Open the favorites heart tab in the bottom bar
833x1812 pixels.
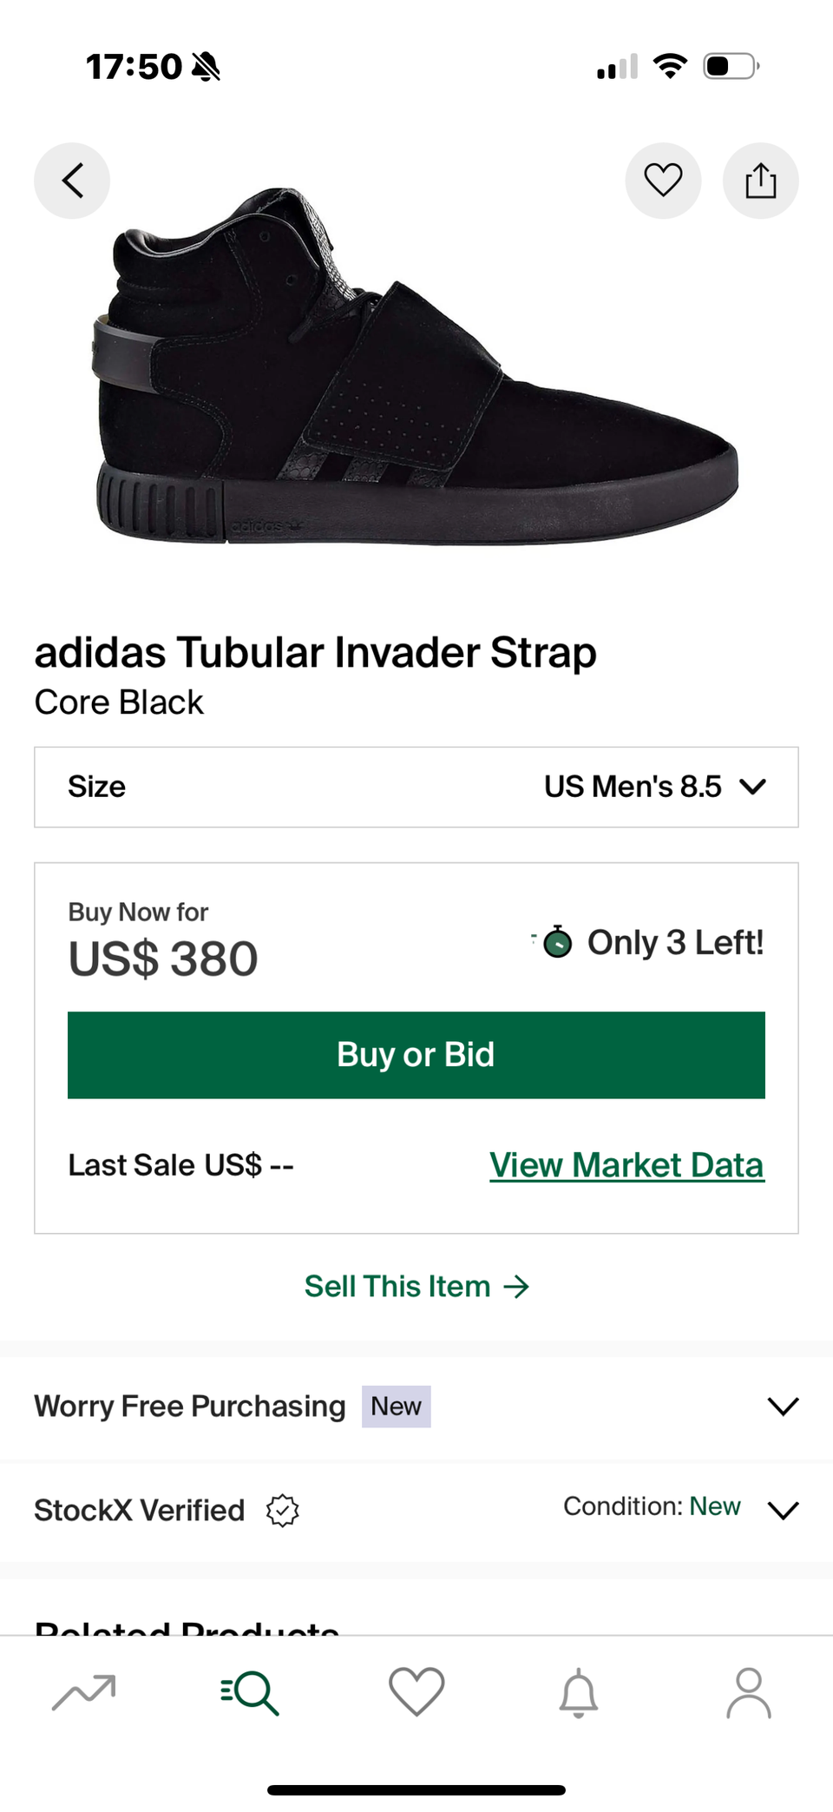click(416, 1692)
